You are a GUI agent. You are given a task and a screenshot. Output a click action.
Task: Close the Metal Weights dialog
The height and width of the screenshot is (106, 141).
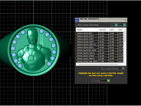point(125,20)
